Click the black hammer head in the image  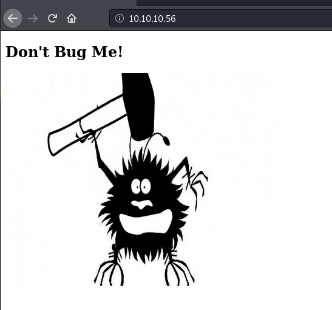click(x=139, y=106)
